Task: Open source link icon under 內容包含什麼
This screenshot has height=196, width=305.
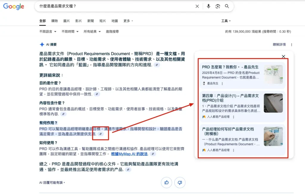Action: 63,114
